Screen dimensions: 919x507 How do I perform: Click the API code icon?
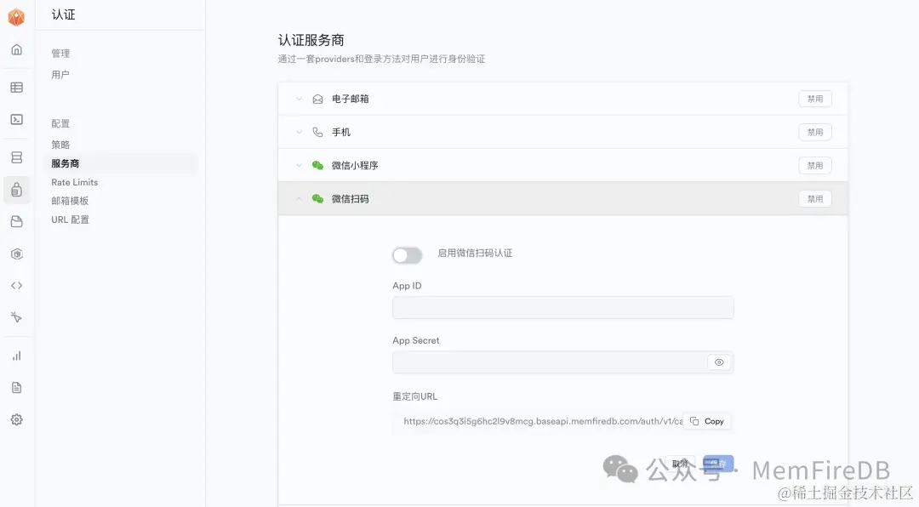tap(16, 285)
